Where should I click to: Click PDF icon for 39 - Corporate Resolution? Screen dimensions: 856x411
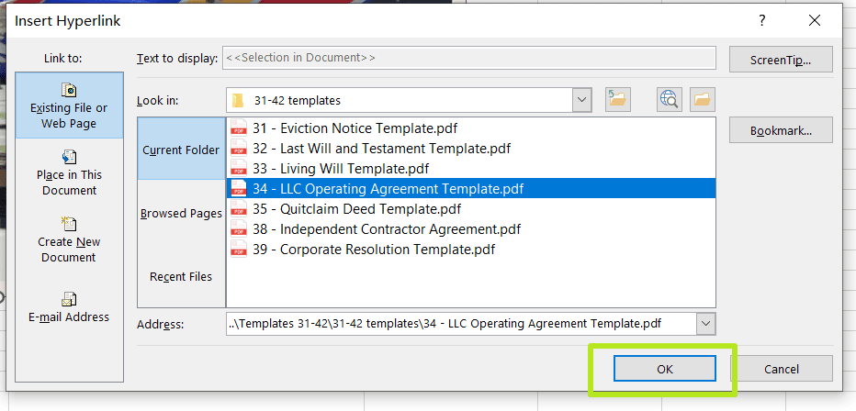tap(239, 250)
